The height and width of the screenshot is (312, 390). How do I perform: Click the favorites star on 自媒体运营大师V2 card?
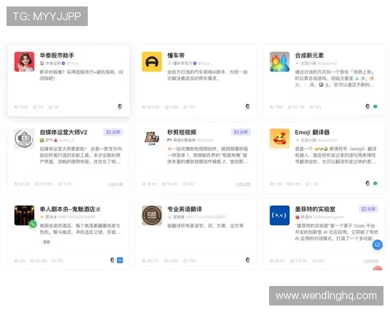(60, 184)
